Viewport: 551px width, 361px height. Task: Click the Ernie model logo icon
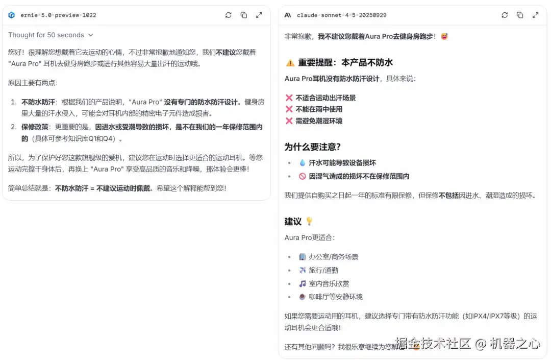[11, 15]
